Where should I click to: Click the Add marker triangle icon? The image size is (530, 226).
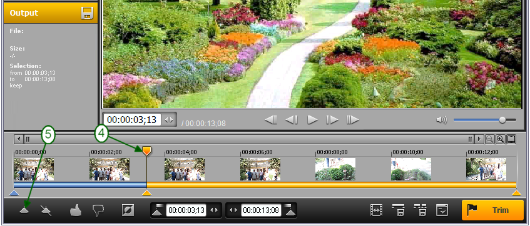point(24,210)
